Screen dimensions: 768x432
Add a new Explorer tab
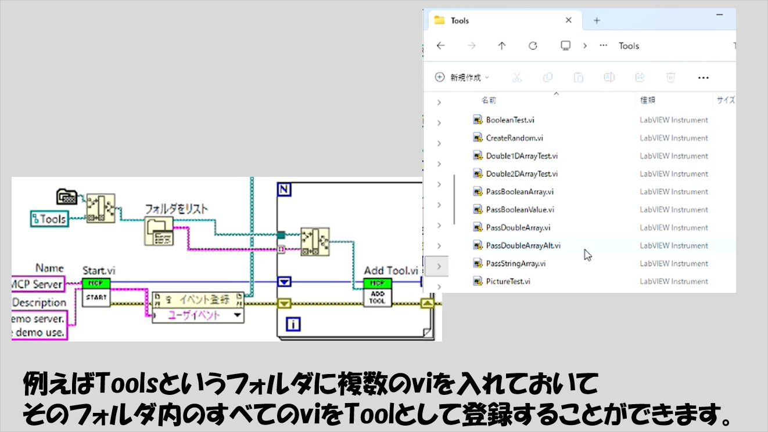coord(596,21)
